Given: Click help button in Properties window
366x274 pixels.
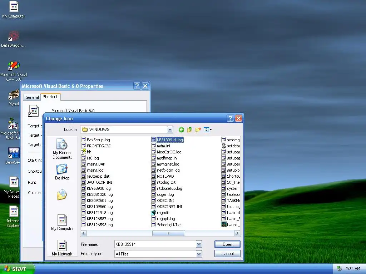Looking at the screenshot, I should 137,86.
